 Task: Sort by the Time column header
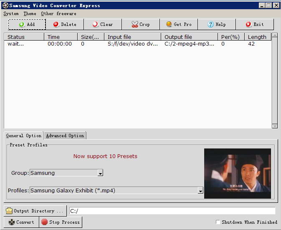(61, 37)
